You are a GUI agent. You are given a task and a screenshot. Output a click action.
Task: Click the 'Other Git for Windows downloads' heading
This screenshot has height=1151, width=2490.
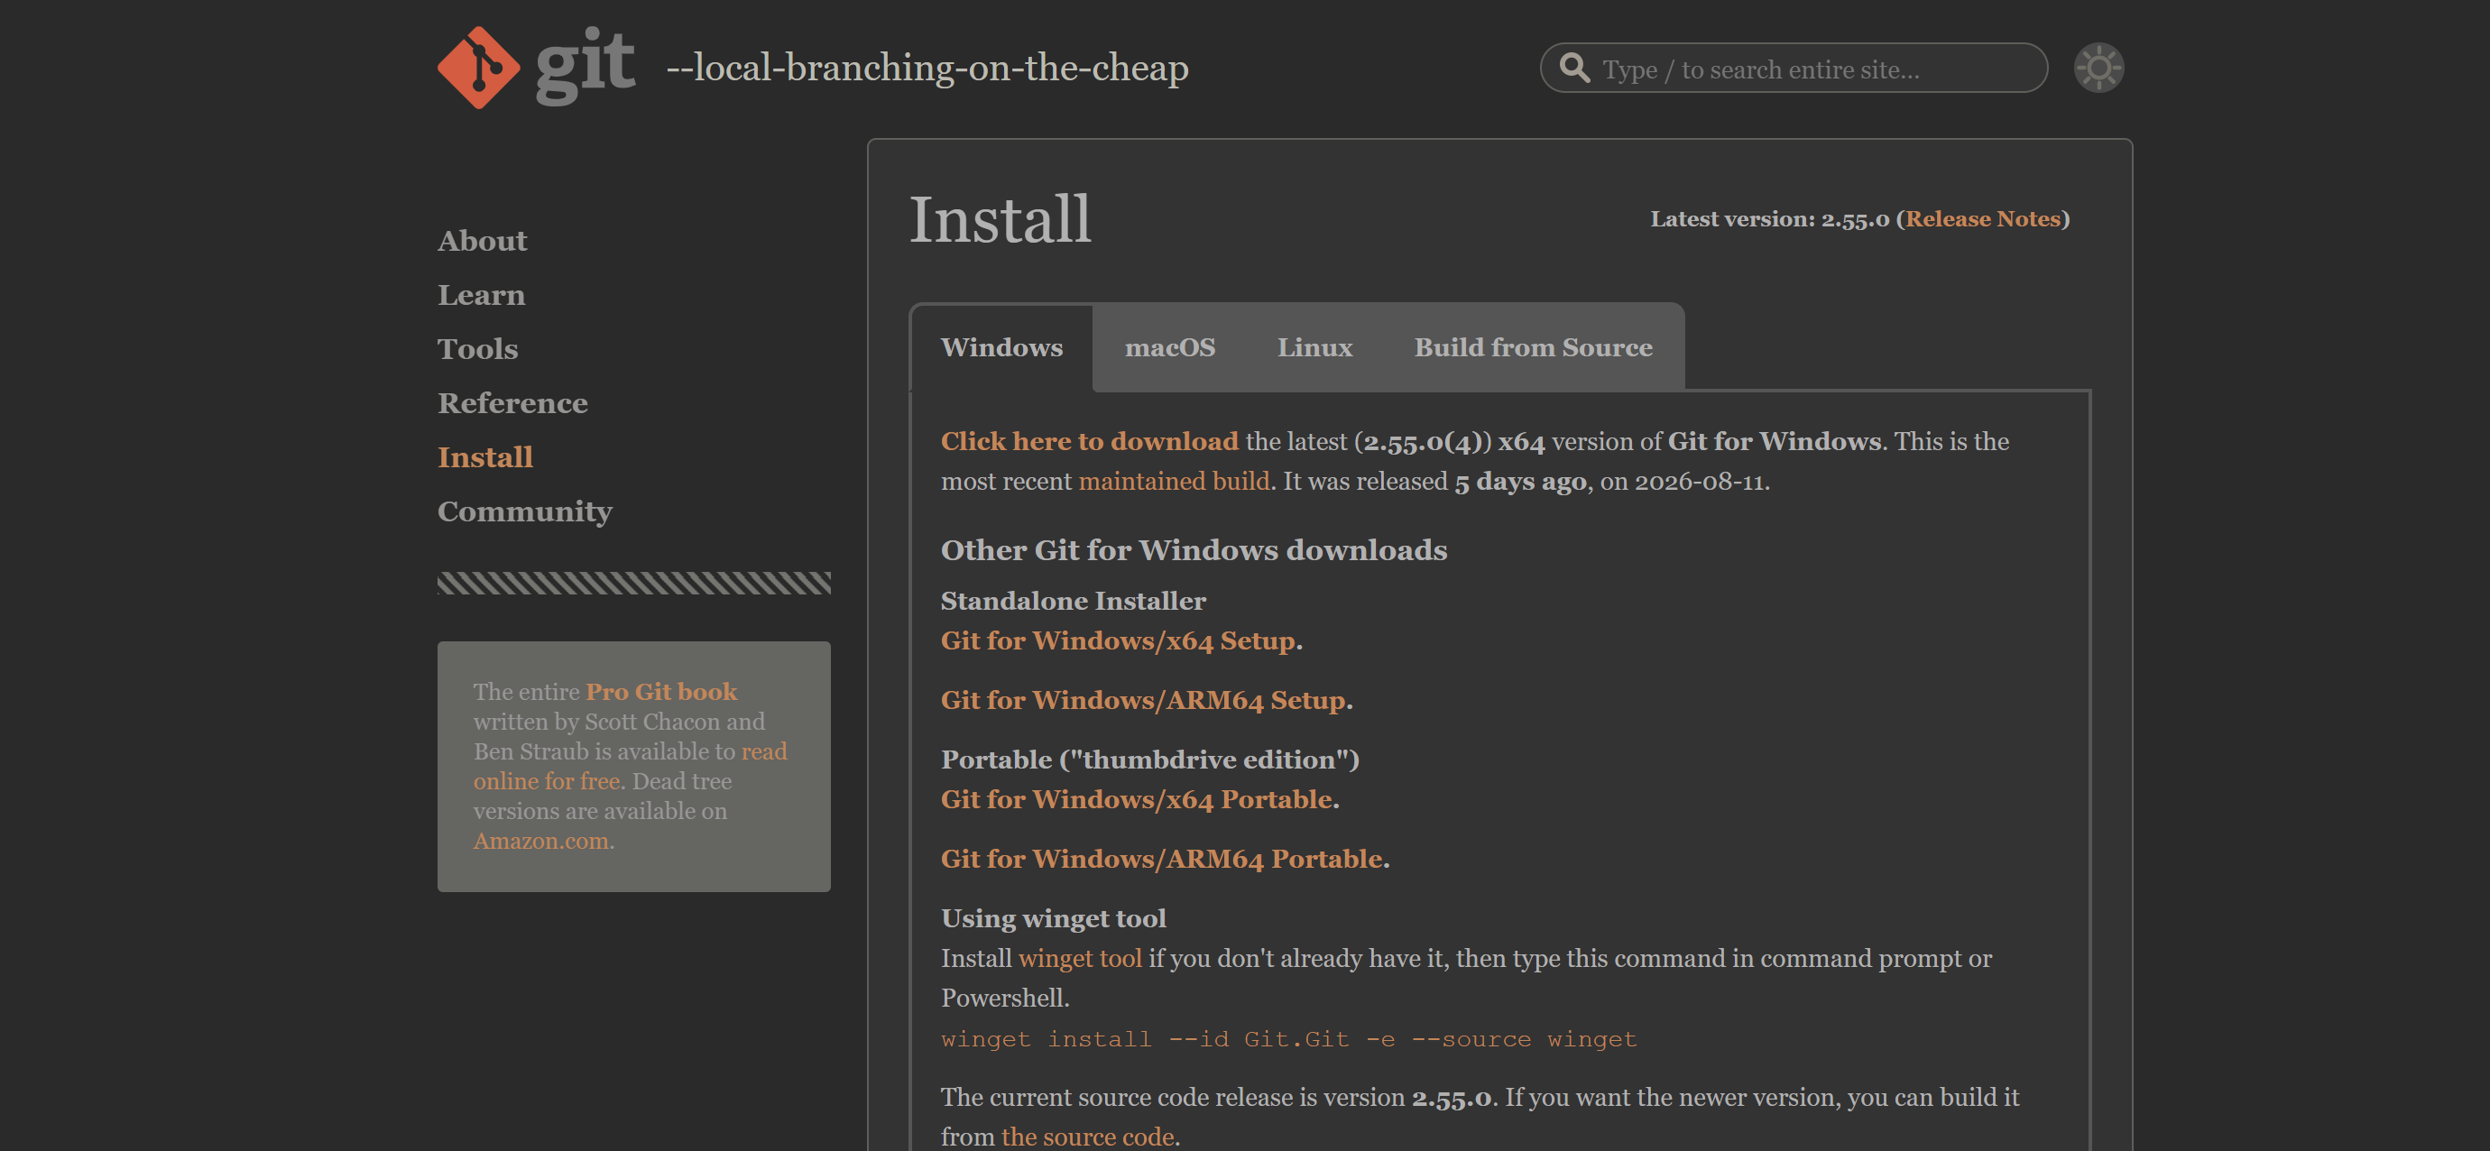(1194, 551)
